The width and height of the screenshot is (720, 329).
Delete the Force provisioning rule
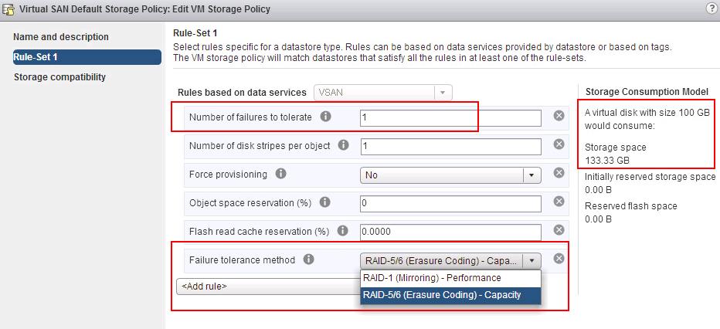tap(559, 174)
